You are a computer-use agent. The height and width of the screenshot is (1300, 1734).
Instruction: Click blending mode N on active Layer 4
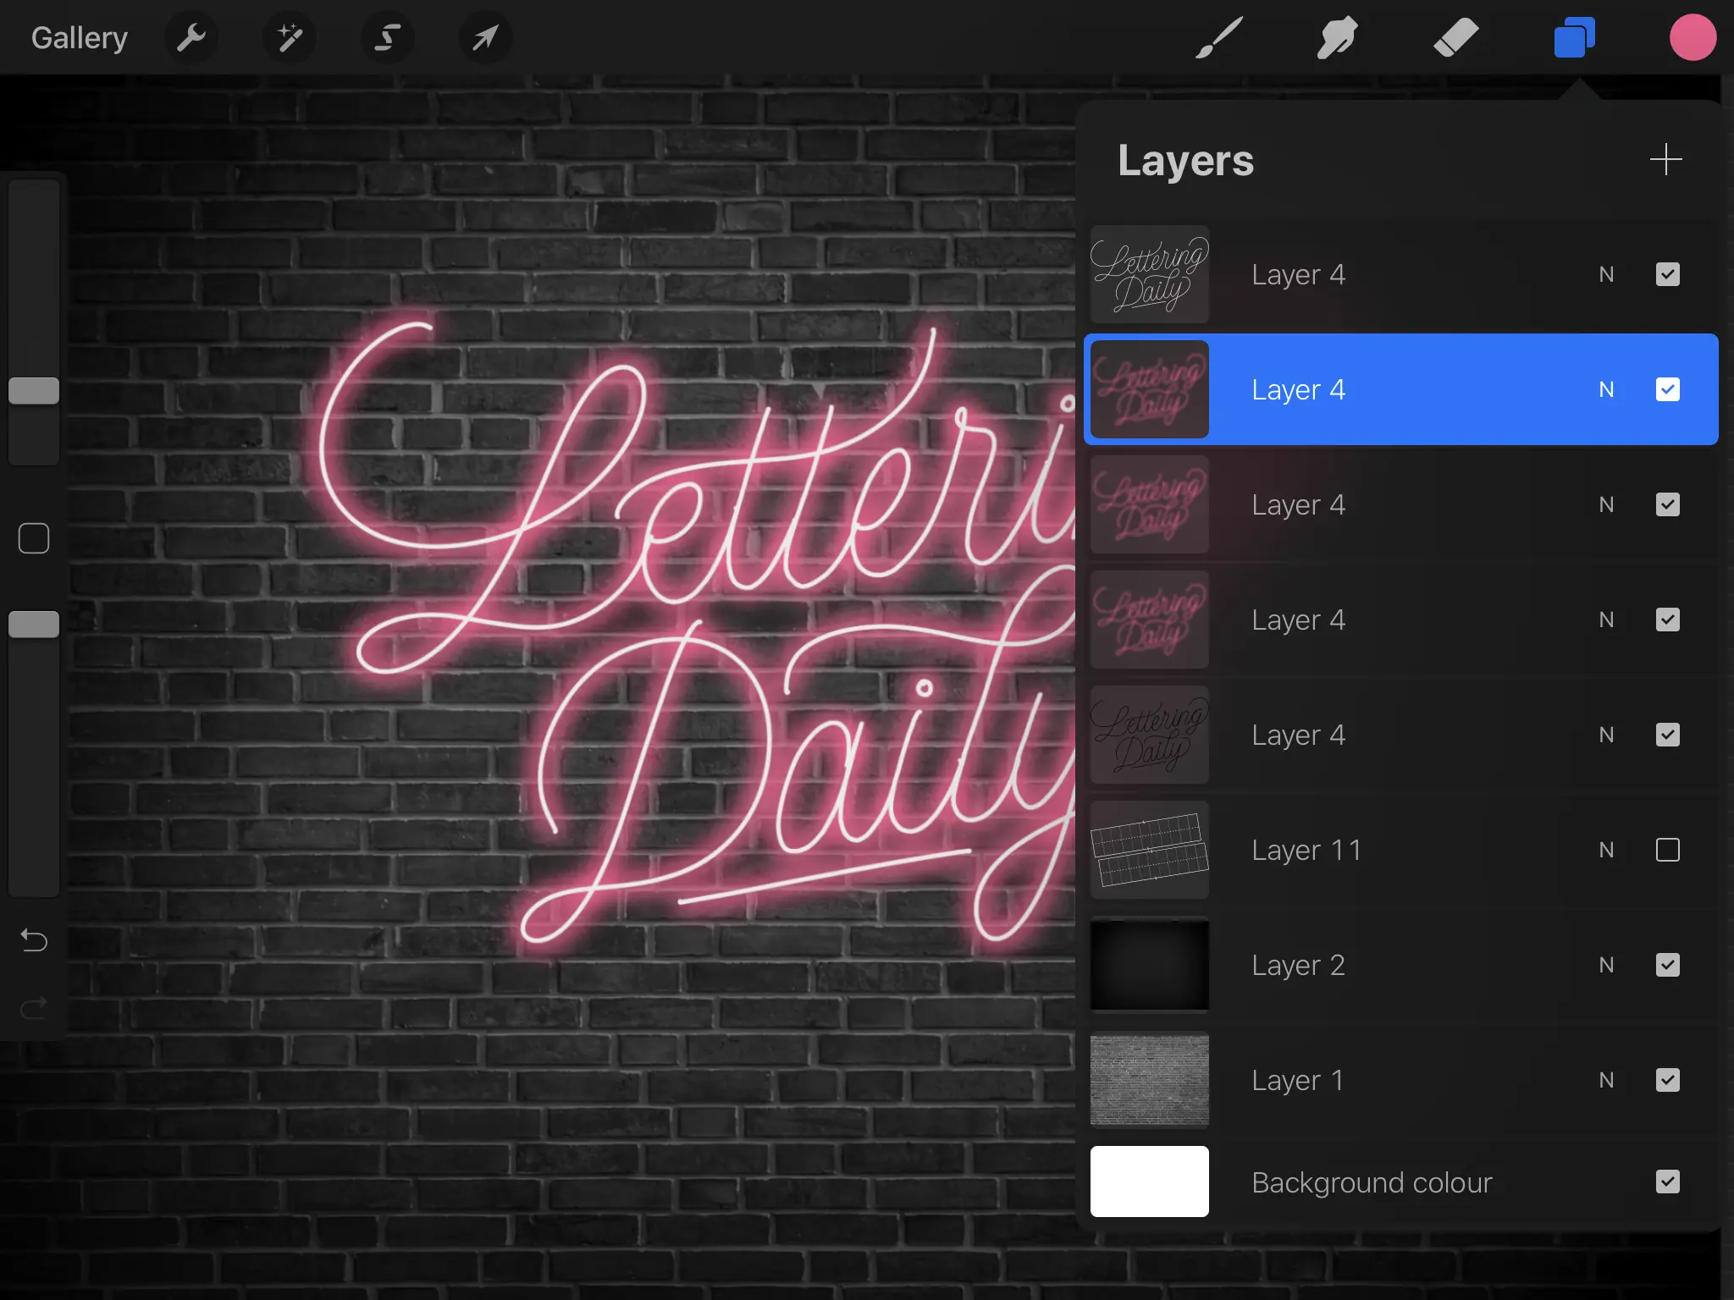[x=1607, y=389]
